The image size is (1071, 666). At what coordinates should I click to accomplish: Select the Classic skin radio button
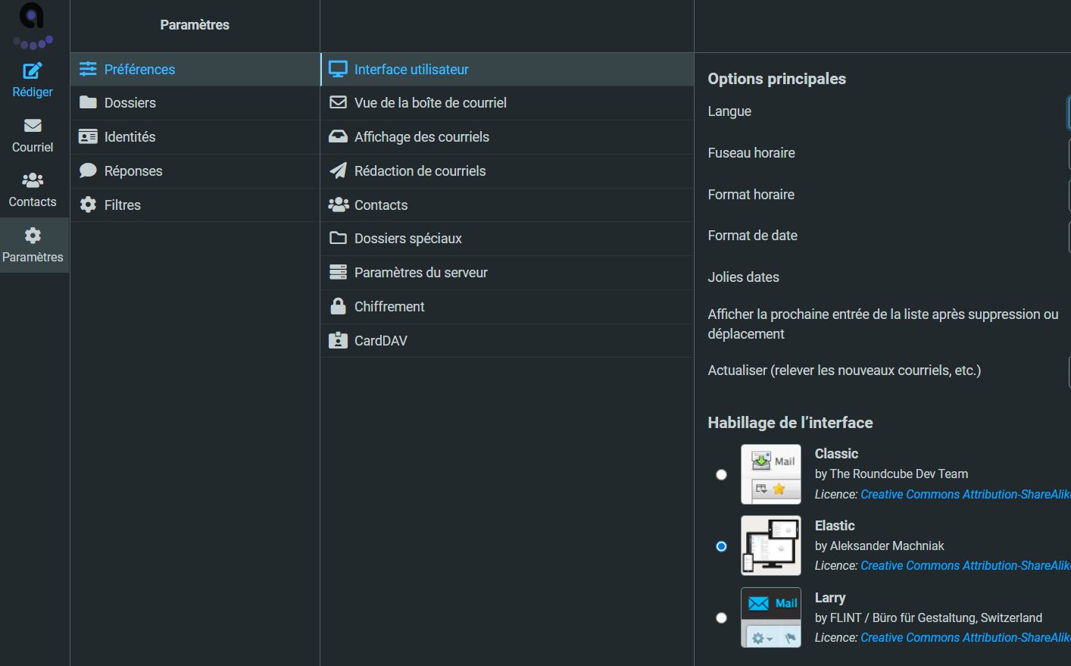point(721,474)
